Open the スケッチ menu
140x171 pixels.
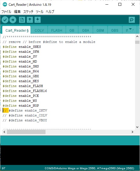28,12
